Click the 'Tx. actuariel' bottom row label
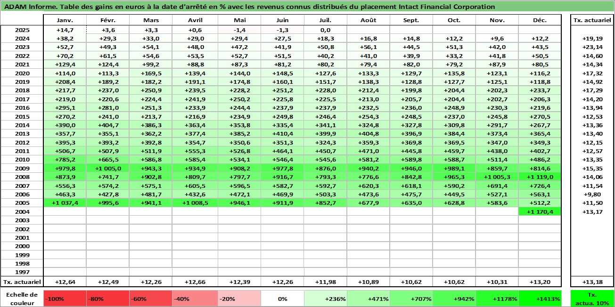 click(22, 282)
